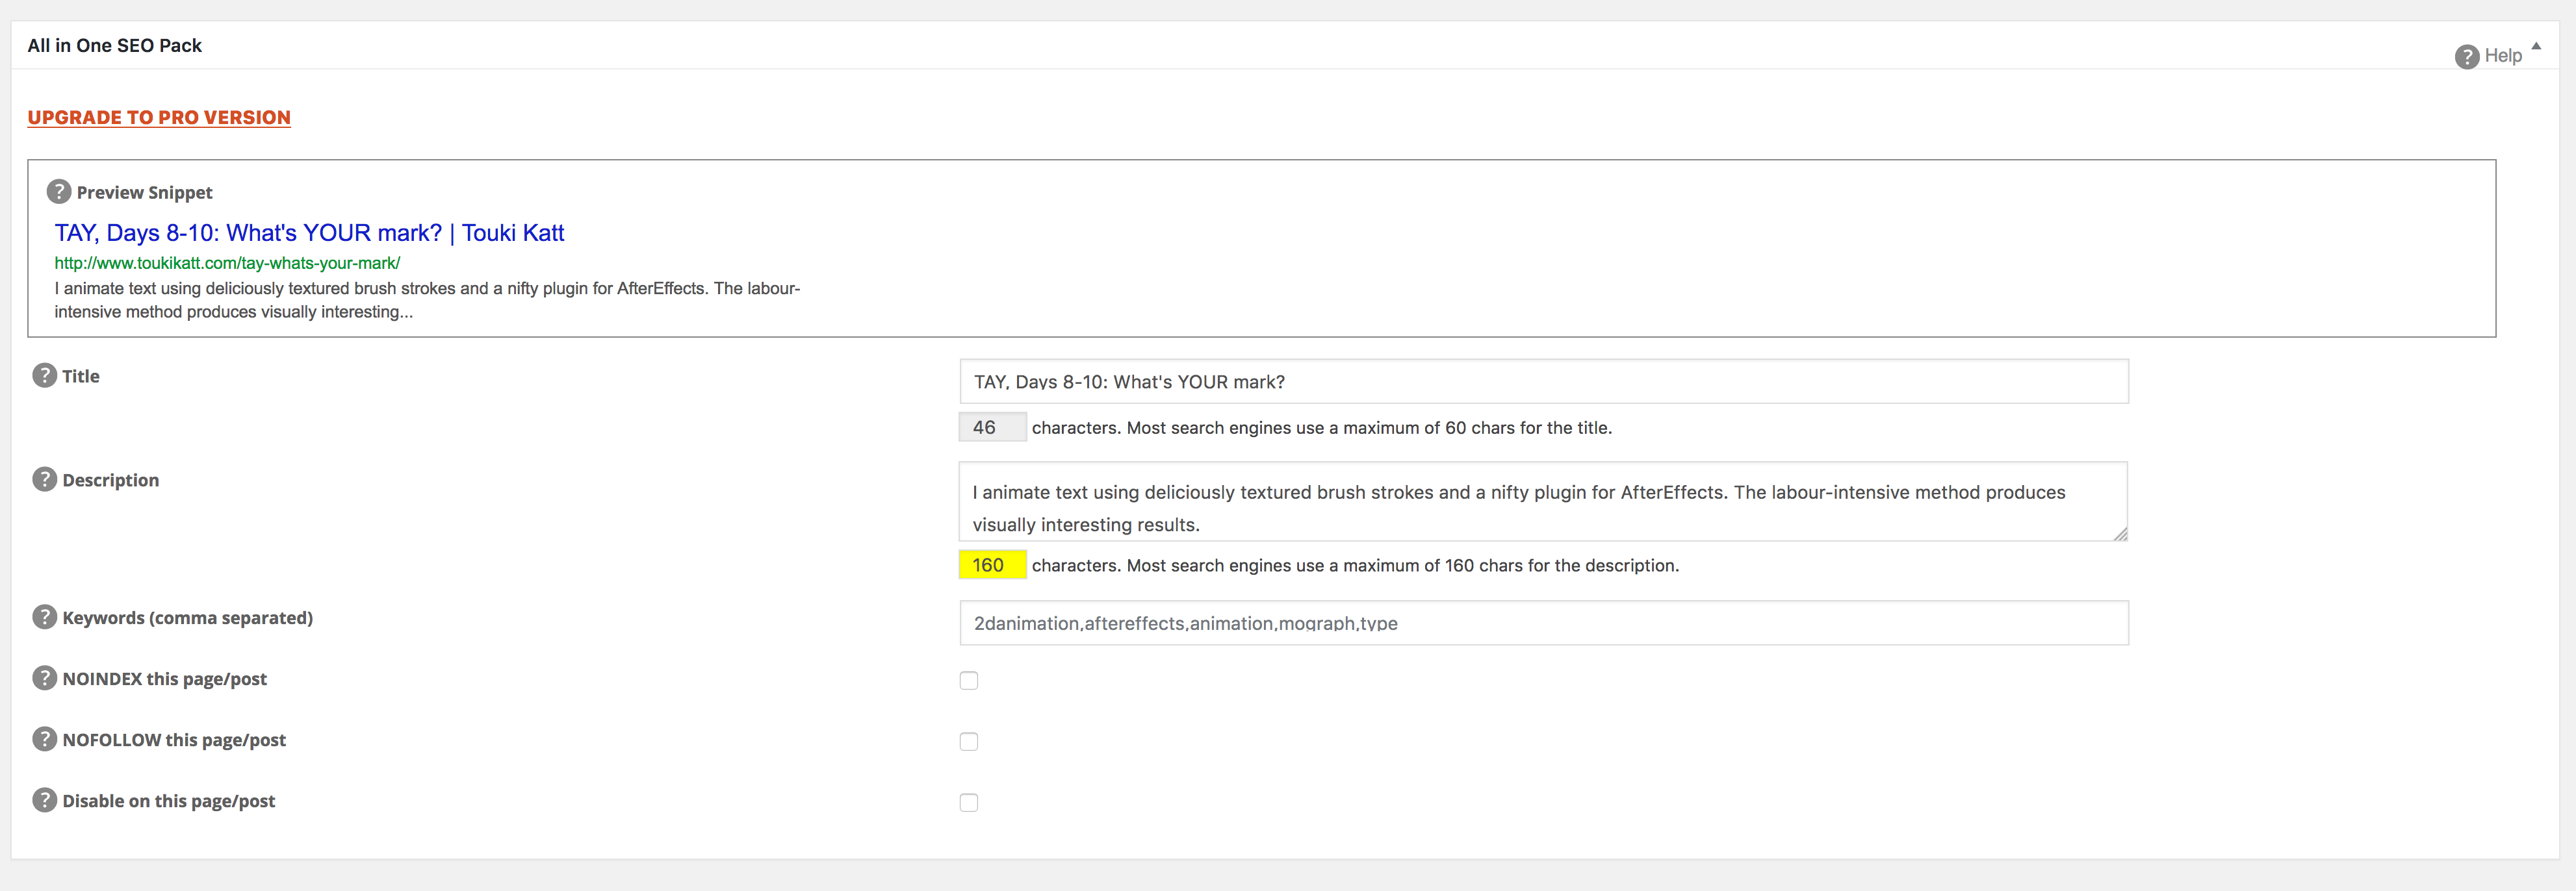Click into the Title input field
The image size is (2576, 891).
1542,382
